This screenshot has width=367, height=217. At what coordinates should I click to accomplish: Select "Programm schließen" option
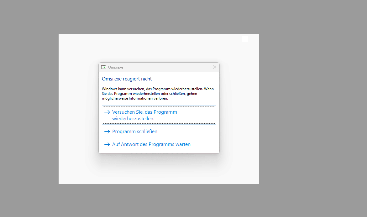pyautogui.click(x=135, y=132)
